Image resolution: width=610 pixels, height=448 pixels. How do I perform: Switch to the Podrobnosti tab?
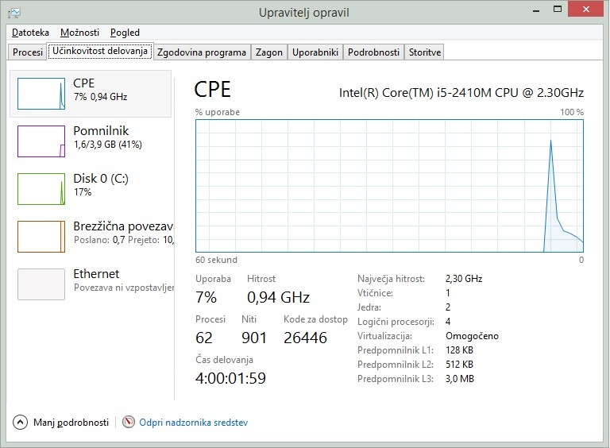pyautogui.click(x=373, y=52)
